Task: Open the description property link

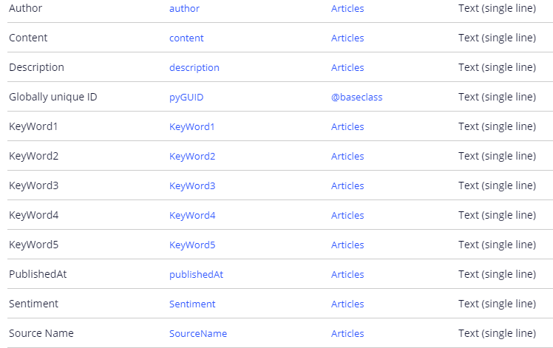Action: pos(194,67)
